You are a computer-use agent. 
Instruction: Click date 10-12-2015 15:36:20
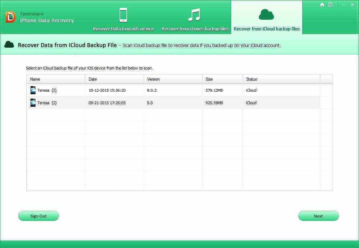(107, 90)
